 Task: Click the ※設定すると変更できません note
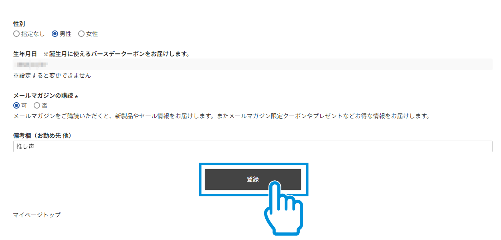(52, 75)
